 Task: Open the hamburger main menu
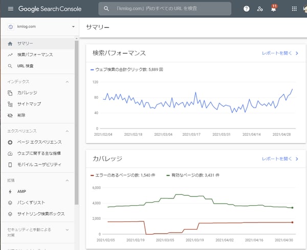tap(11, 9)
